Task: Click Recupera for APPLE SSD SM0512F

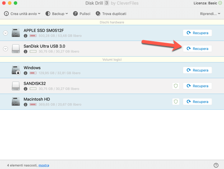Action: tap(197, 33)
